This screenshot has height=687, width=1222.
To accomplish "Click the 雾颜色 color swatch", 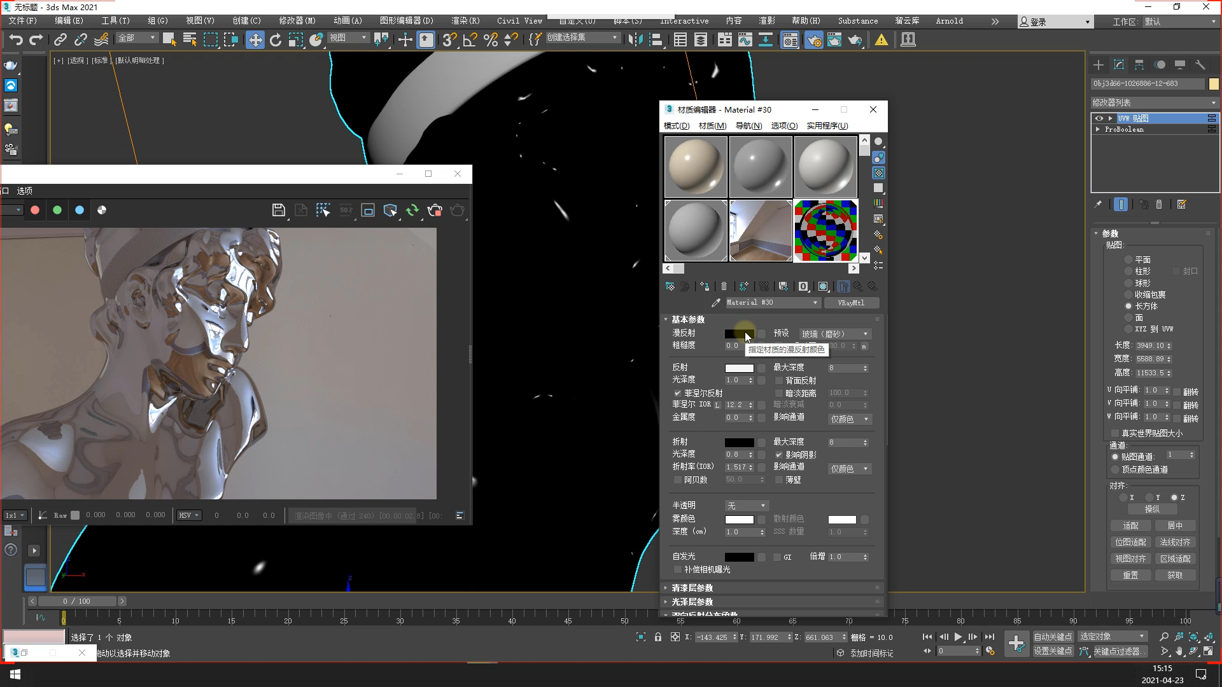I will (739, 520).
